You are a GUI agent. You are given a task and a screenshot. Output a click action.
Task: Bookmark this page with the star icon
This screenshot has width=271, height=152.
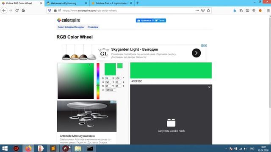[208, 10]
